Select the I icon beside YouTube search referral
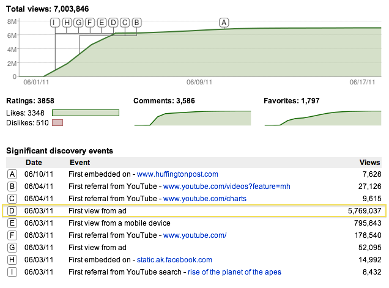 [x=12, y=272]
